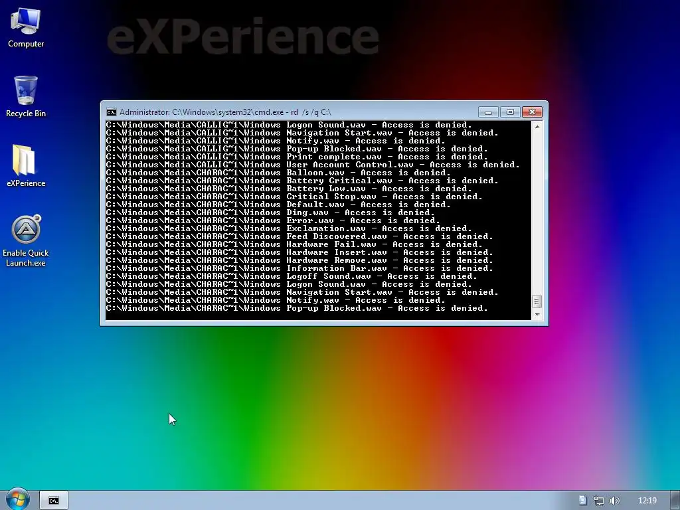The image size is (680, 510).
Task: Click the Battery Critical.wav line
Action: click(302, 181)
